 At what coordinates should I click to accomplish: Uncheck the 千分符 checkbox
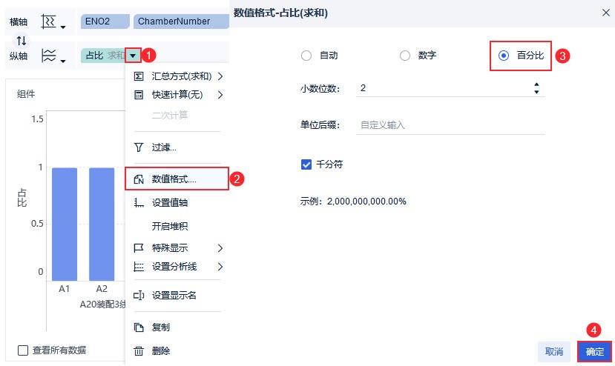306,164
